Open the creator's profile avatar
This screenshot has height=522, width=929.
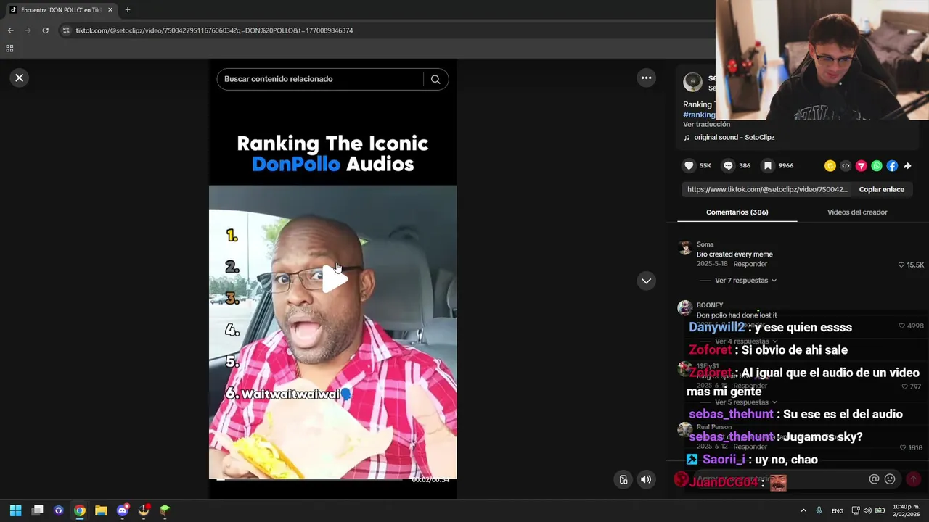tap(693, 82)
